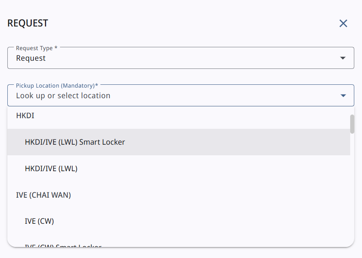The width and height of the screenshot is (362, 258).
Task: Select the partially visible IVE (CW) Smart Locker
Action: (63, 245)
